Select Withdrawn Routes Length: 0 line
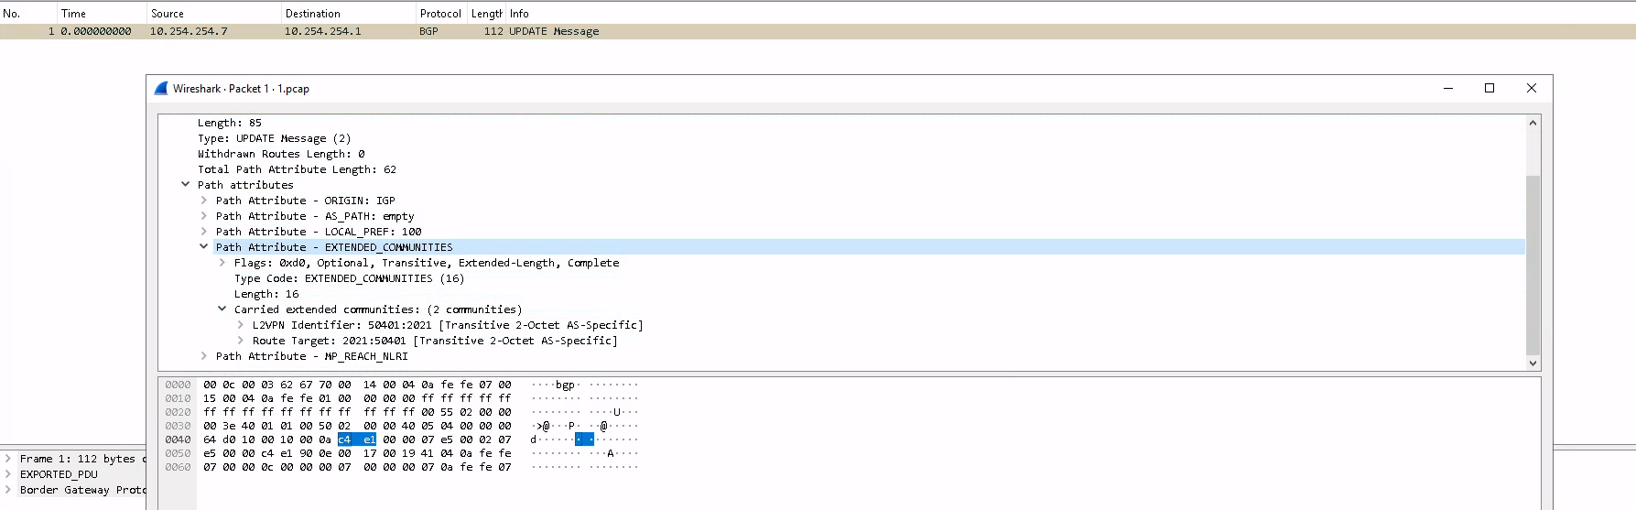Screen dimensions: 1636x510 [281, 154]
